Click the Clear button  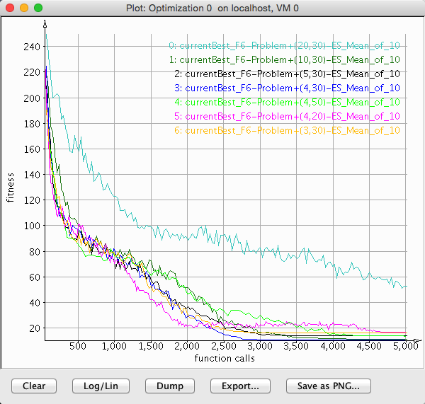pos(34,386)
